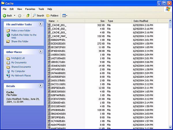Viewport: 173px width, 130px height.
Task: Open the Favorites menu
Action: (x=30, y=9)
